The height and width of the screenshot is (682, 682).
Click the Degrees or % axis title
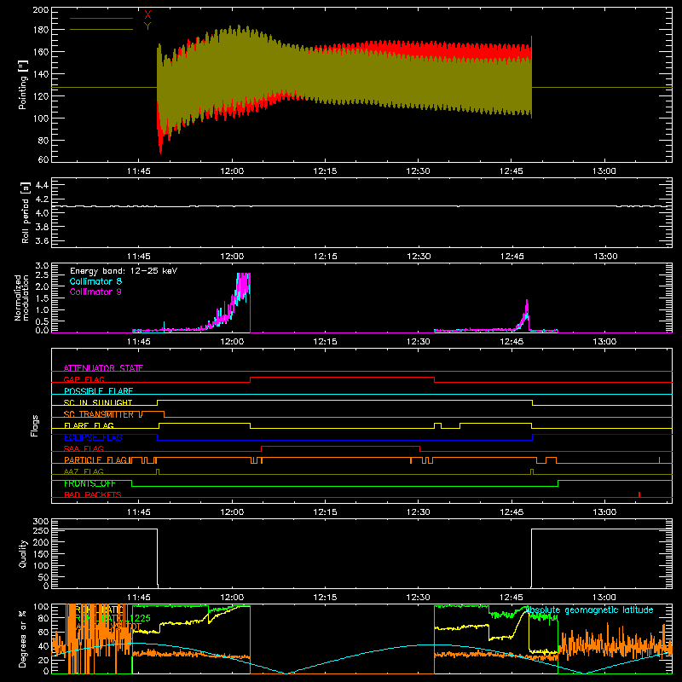point(23,639)
